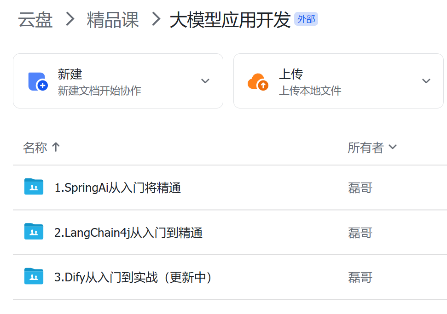Open the 2.LangChain4j folder icon
Screen dimensions: 447x314
click(x=34, y=231)
